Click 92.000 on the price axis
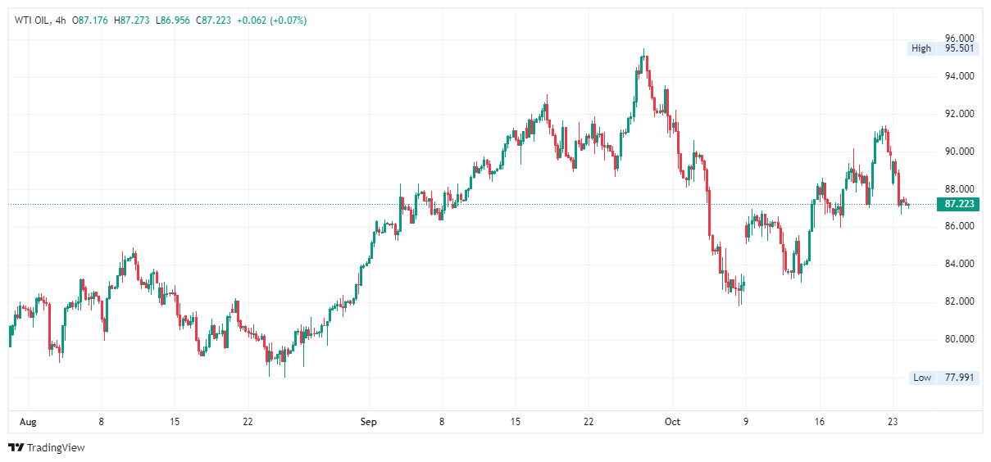Screen dimensions: 991x462 pyautogui.click(x=959, y=114)
